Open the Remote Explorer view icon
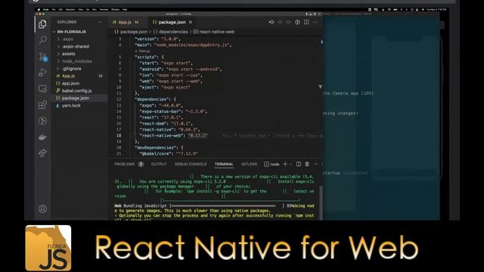484x272 pixels. point(42,89)
